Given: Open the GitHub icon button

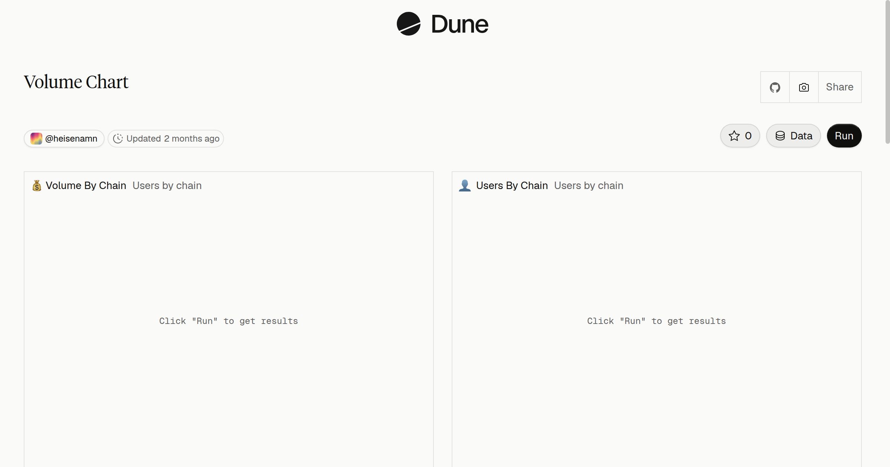Looking at the screenshot, I should 775,87.
